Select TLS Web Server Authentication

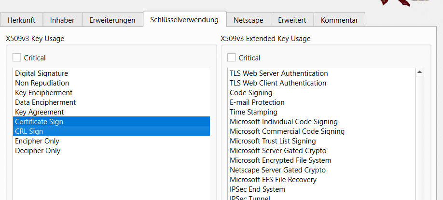[x=321, y=73]
